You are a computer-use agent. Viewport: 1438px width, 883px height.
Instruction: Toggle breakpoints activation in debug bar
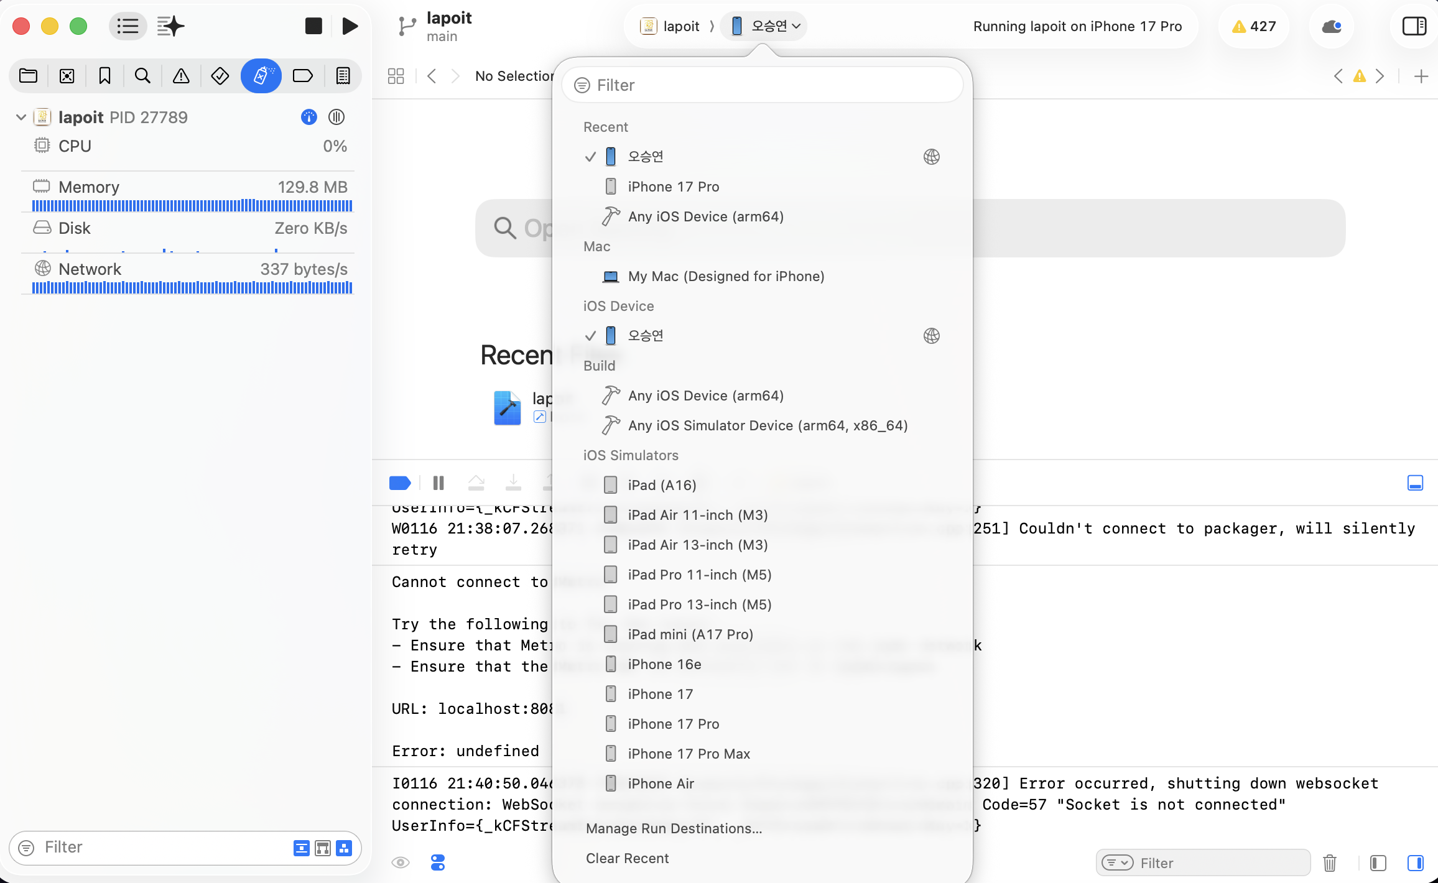click(x=400, y=483)
